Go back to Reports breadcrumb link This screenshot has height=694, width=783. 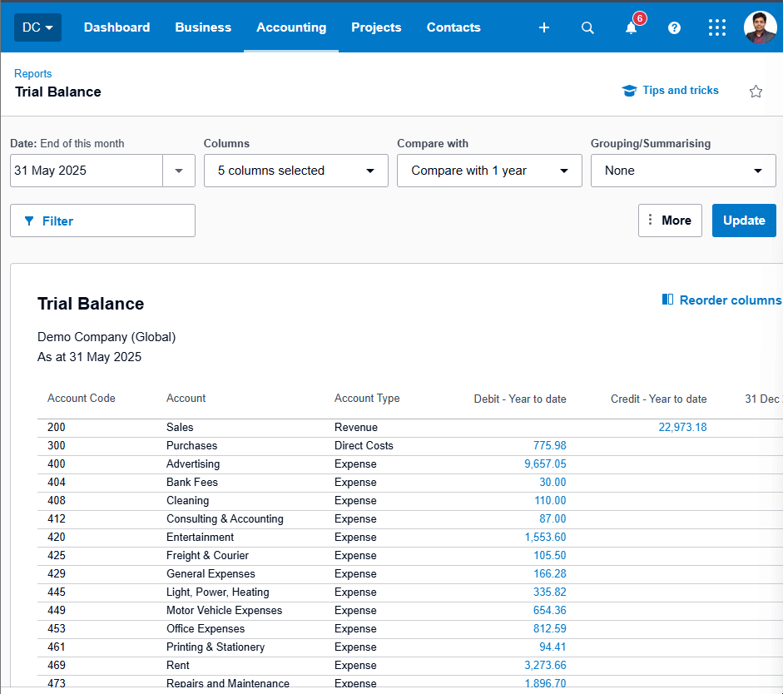[x=33, y=74]
